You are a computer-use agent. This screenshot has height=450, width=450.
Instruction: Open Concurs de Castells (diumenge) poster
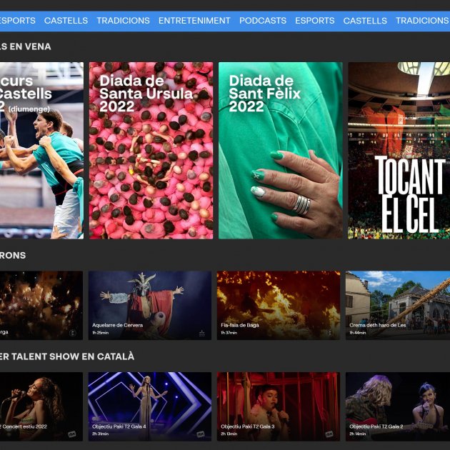[x=42, y=151]
